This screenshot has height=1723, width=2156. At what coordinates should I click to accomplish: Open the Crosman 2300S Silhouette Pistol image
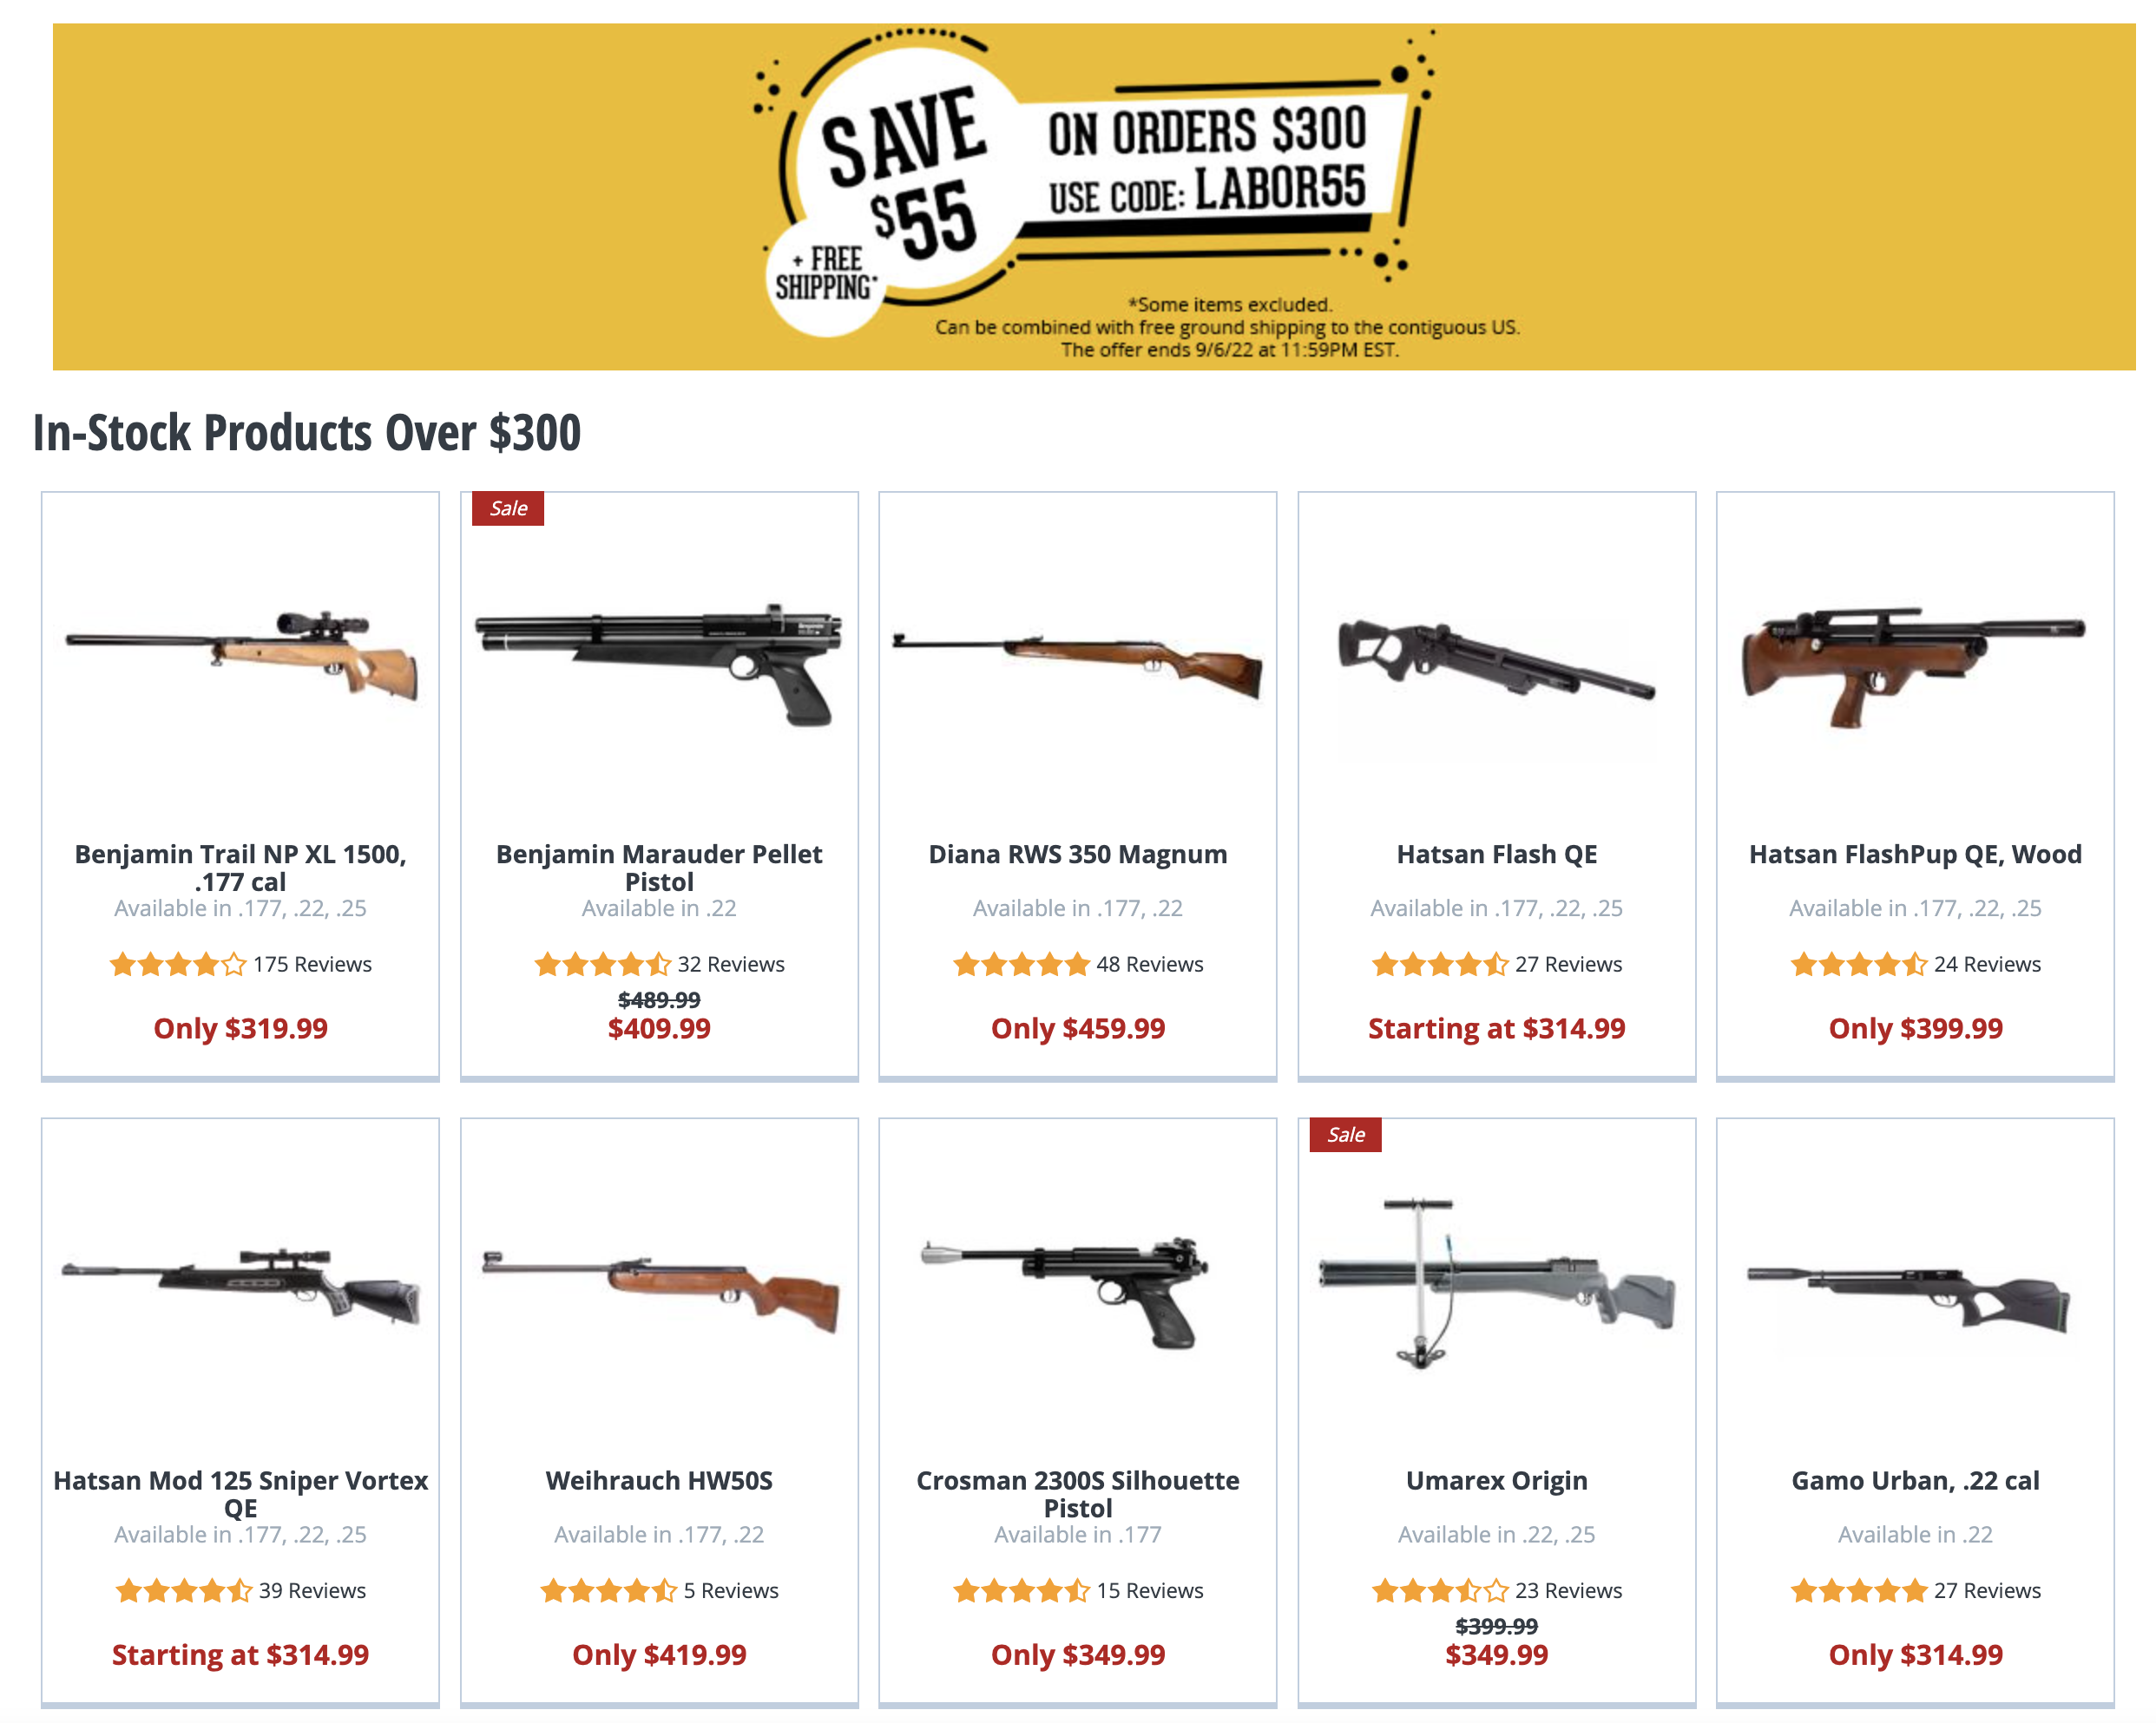tap(1065, 1294)
